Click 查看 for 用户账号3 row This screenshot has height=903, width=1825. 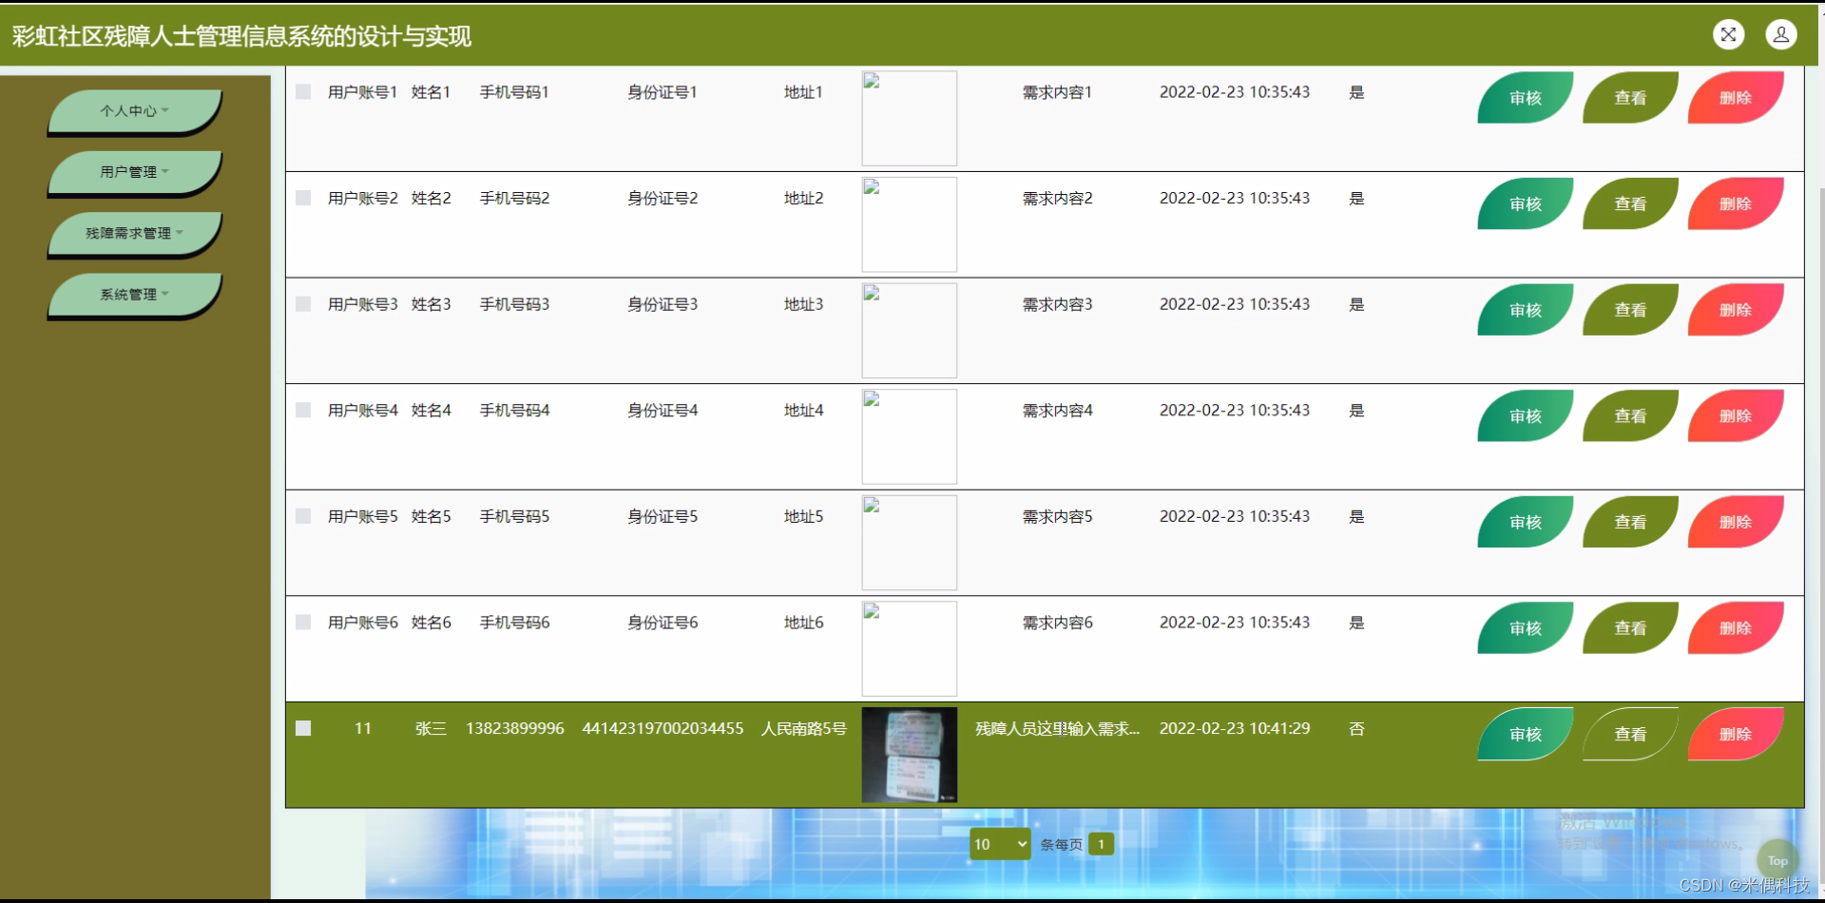click(x=1630, y=310)
